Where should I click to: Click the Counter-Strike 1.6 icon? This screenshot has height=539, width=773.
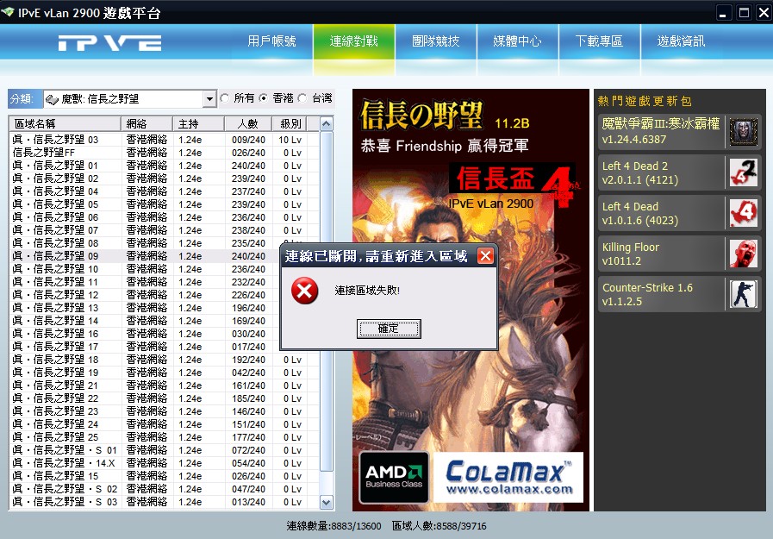(x=744, y=294)
